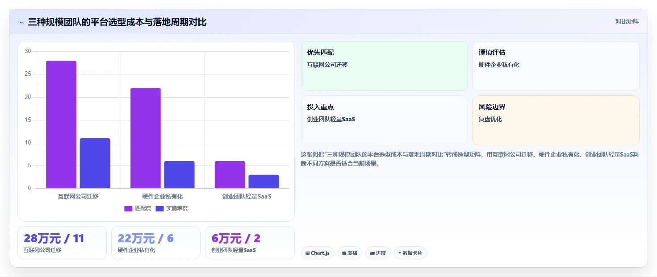This screenshot has height=277, width=657.
Task: Select the 优先匹配 matrix card
Action: tap(385, 66)
